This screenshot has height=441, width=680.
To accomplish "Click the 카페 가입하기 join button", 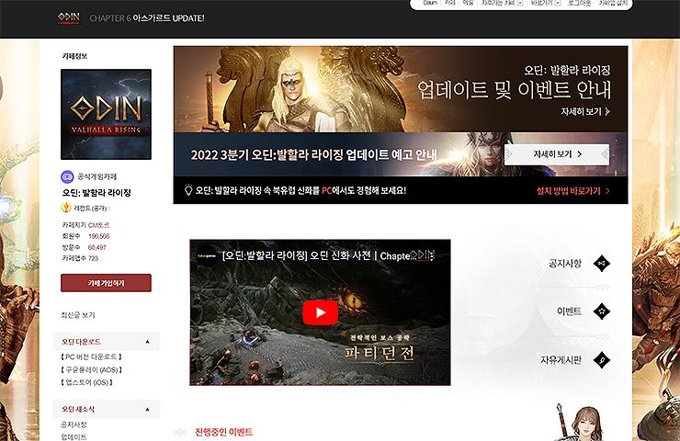I will pos(107,283).
